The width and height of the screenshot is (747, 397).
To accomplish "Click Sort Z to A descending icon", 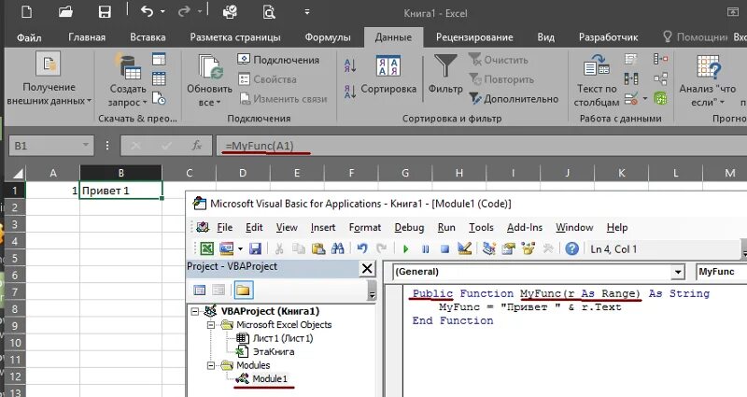I will tap(350, 91).
